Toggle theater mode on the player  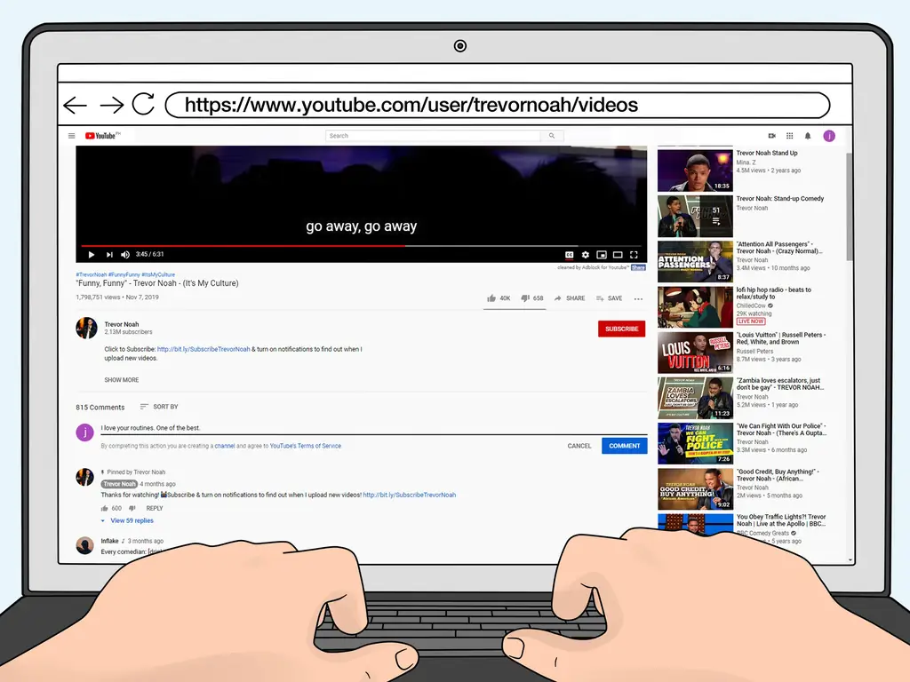point(619,255)
